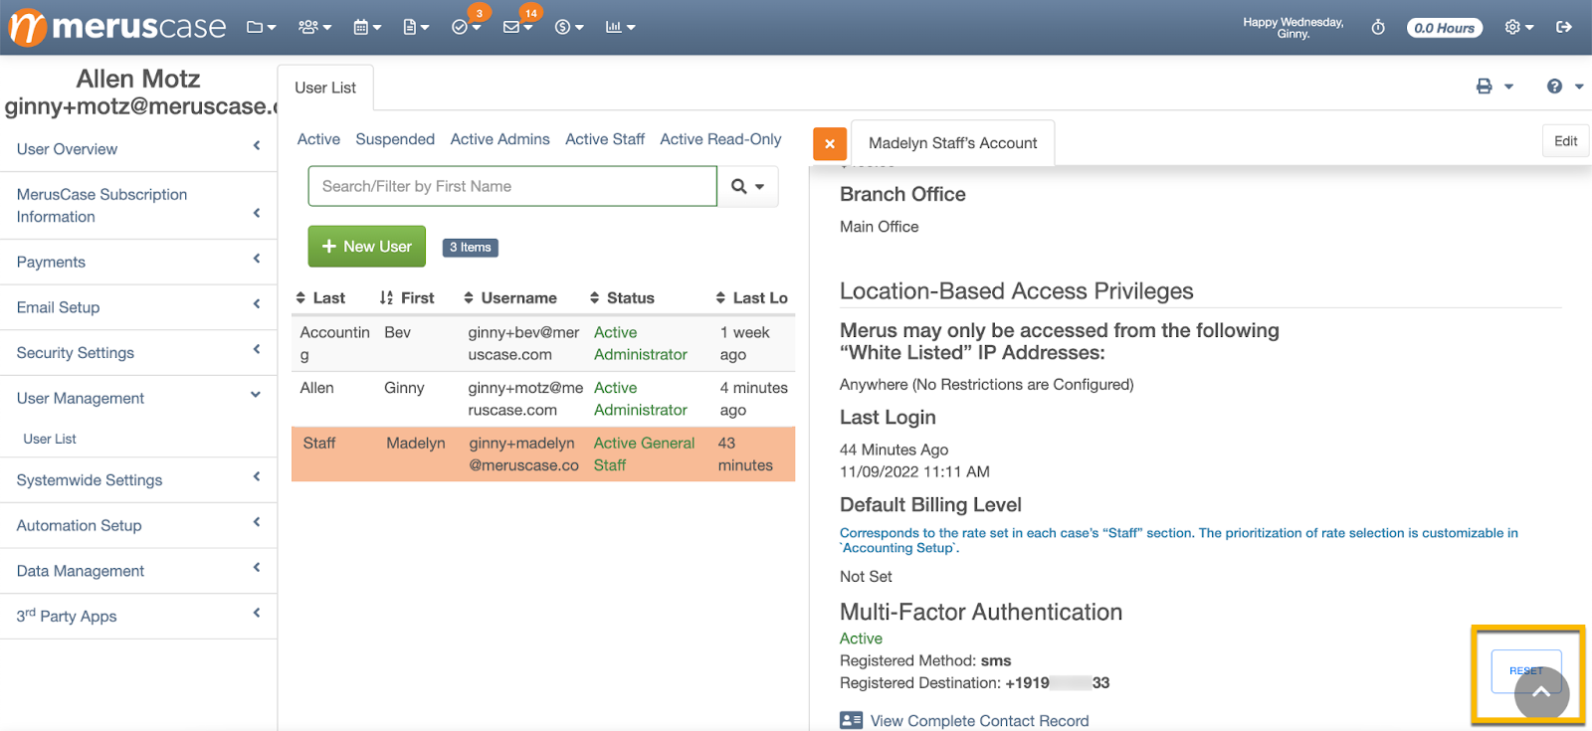1592x731 pixels.
Task: Sort by First name column
Action: (x=407, y=297)
